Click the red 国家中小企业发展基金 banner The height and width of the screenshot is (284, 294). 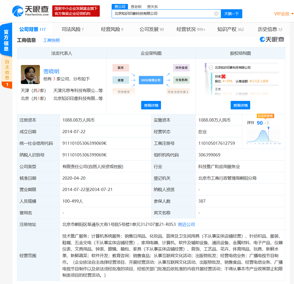(76, 11)
